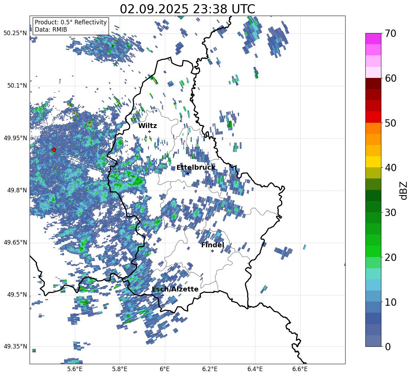Click the 02.09.2025 23:38 UTC title
This screenshot has height=376, width=412.
pos(187,9)
